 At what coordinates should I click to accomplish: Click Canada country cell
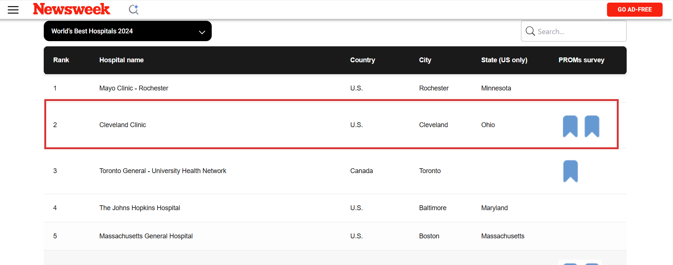click(x=362, y=171)
